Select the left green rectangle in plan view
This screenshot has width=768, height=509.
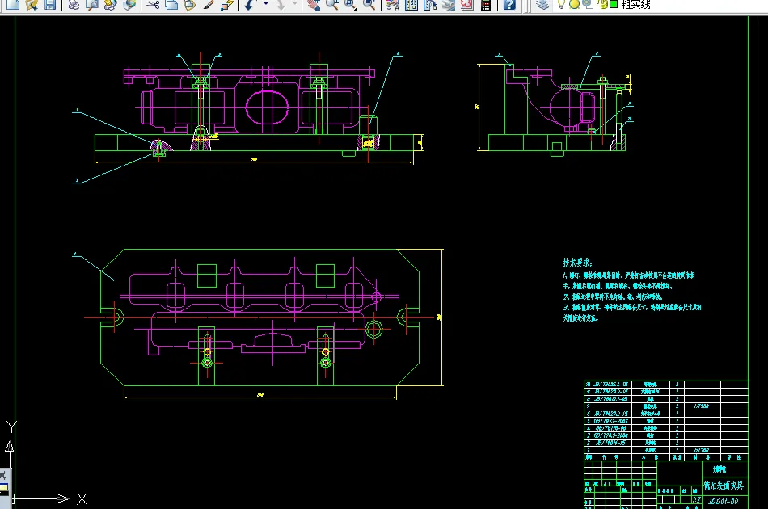(207, 276)
